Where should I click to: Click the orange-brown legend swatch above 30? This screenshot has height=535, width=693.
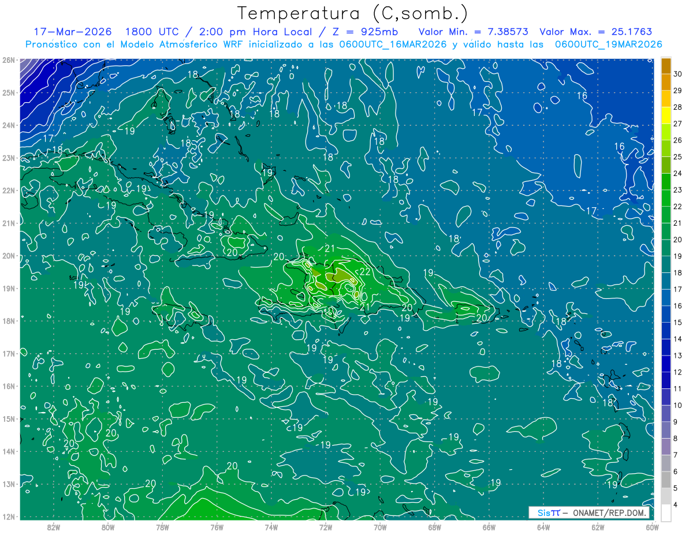pyautogui.click(x=666, y=66)
